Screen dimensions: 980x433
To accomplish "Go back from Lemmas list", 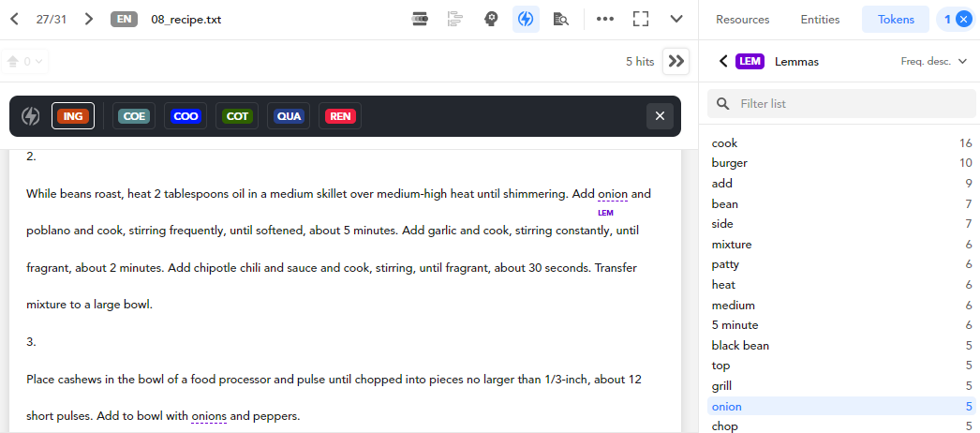I will [723, 61].
